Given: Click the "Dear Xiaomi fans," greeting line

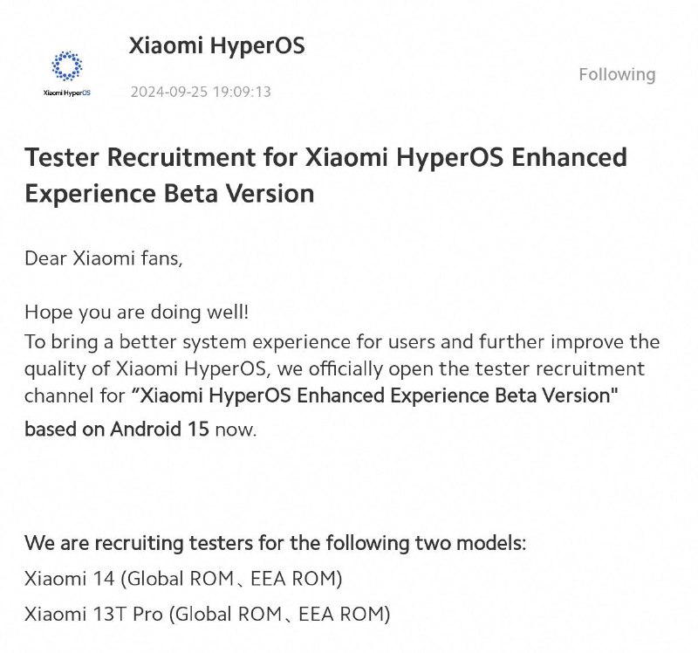Looking at the screenshot, I should click(104, 258).
